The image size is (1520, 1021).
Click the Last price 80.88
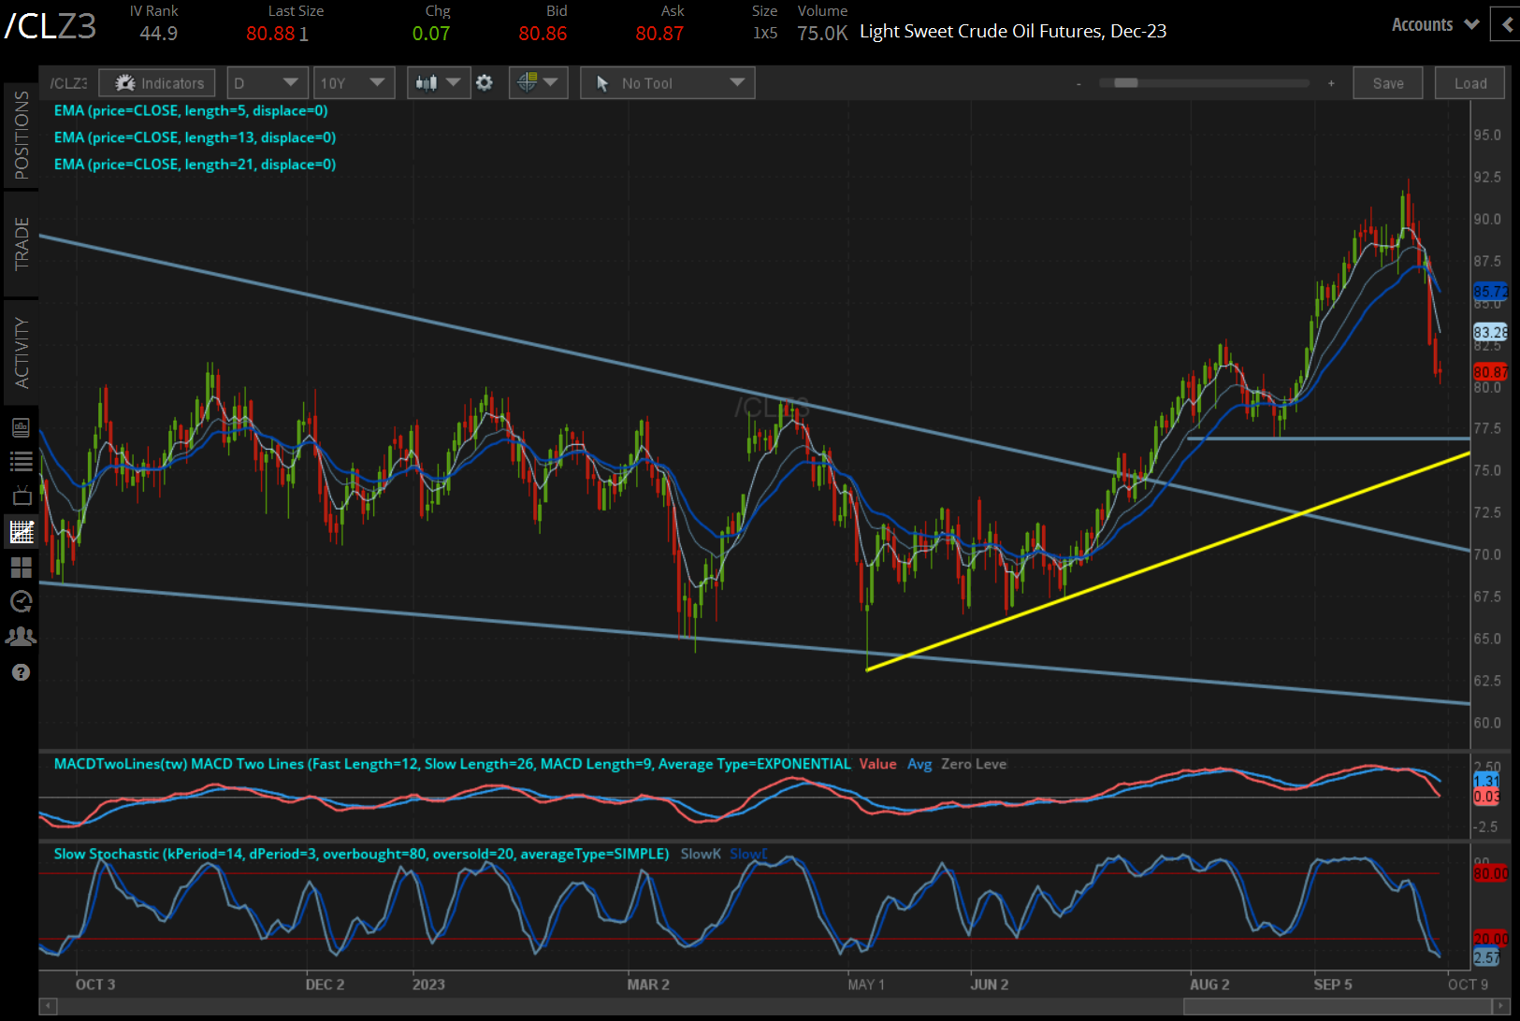pos(270,34)
